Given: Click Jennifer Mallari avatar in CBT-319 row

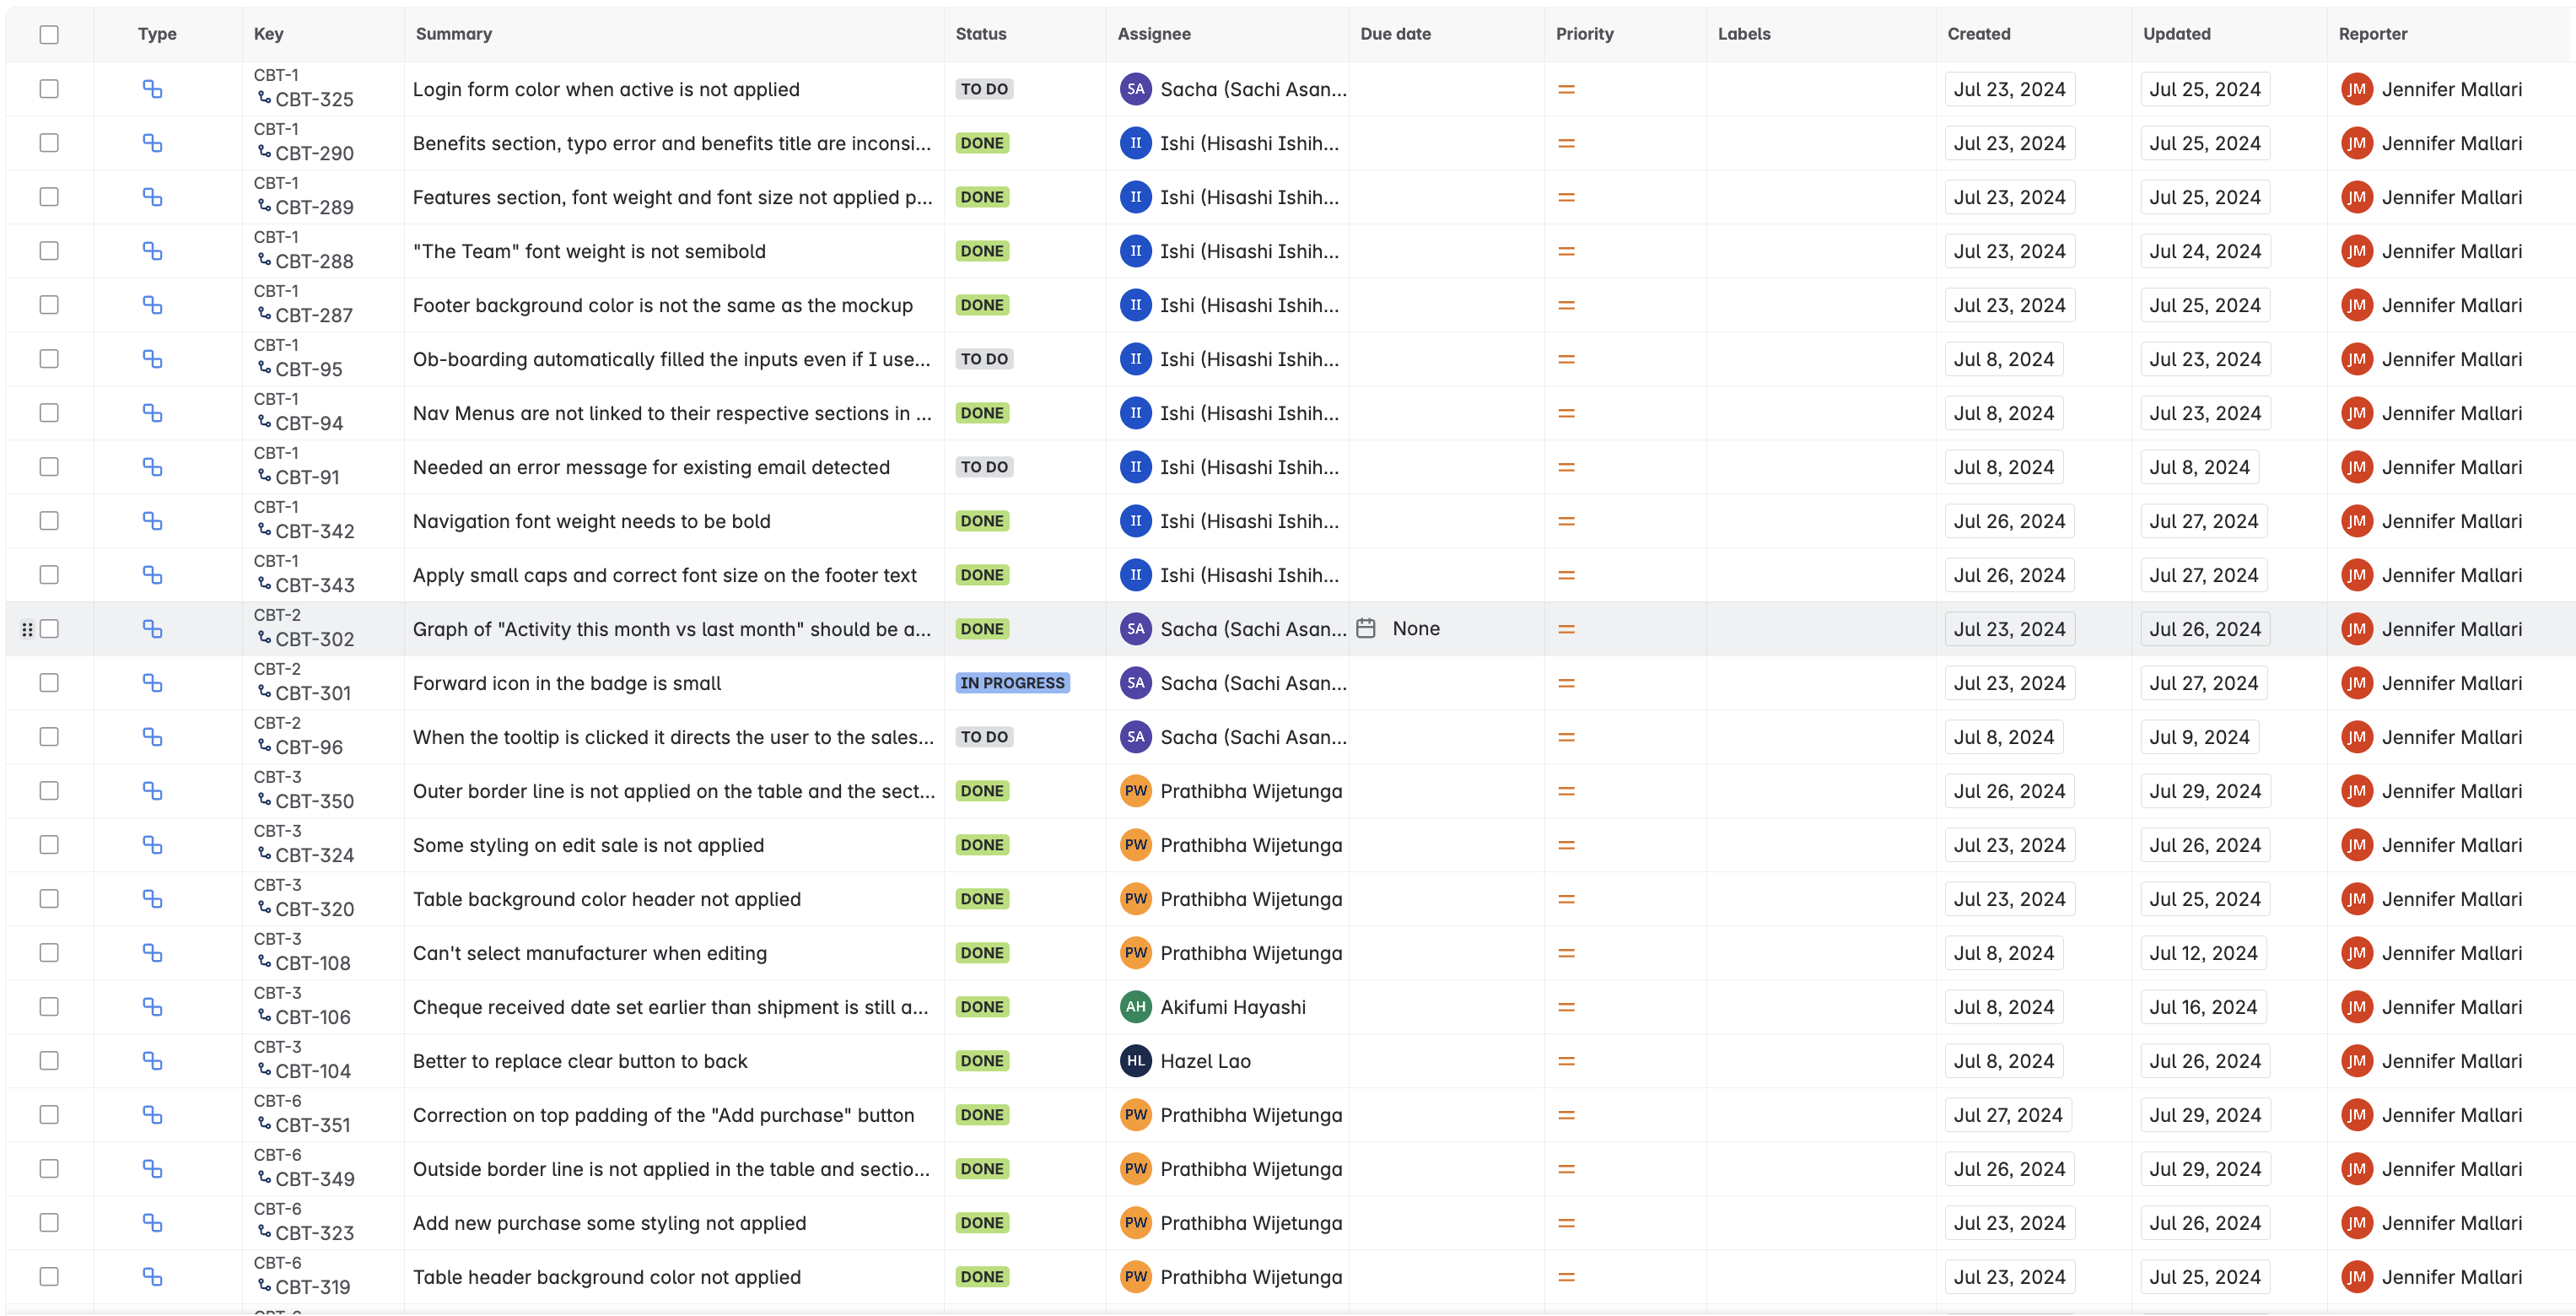Looking at the screenshot, I should tap(2356, 1277).
